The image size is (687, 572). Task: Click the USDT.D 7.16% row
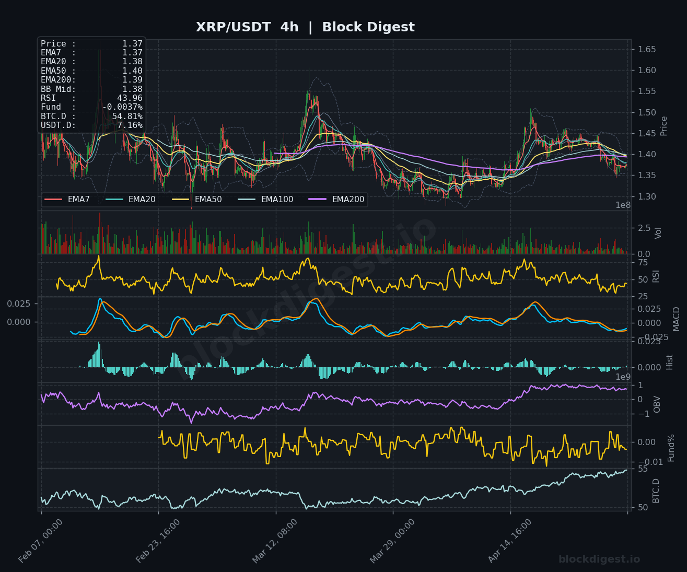pyautogui.click(x=91, y=125)
